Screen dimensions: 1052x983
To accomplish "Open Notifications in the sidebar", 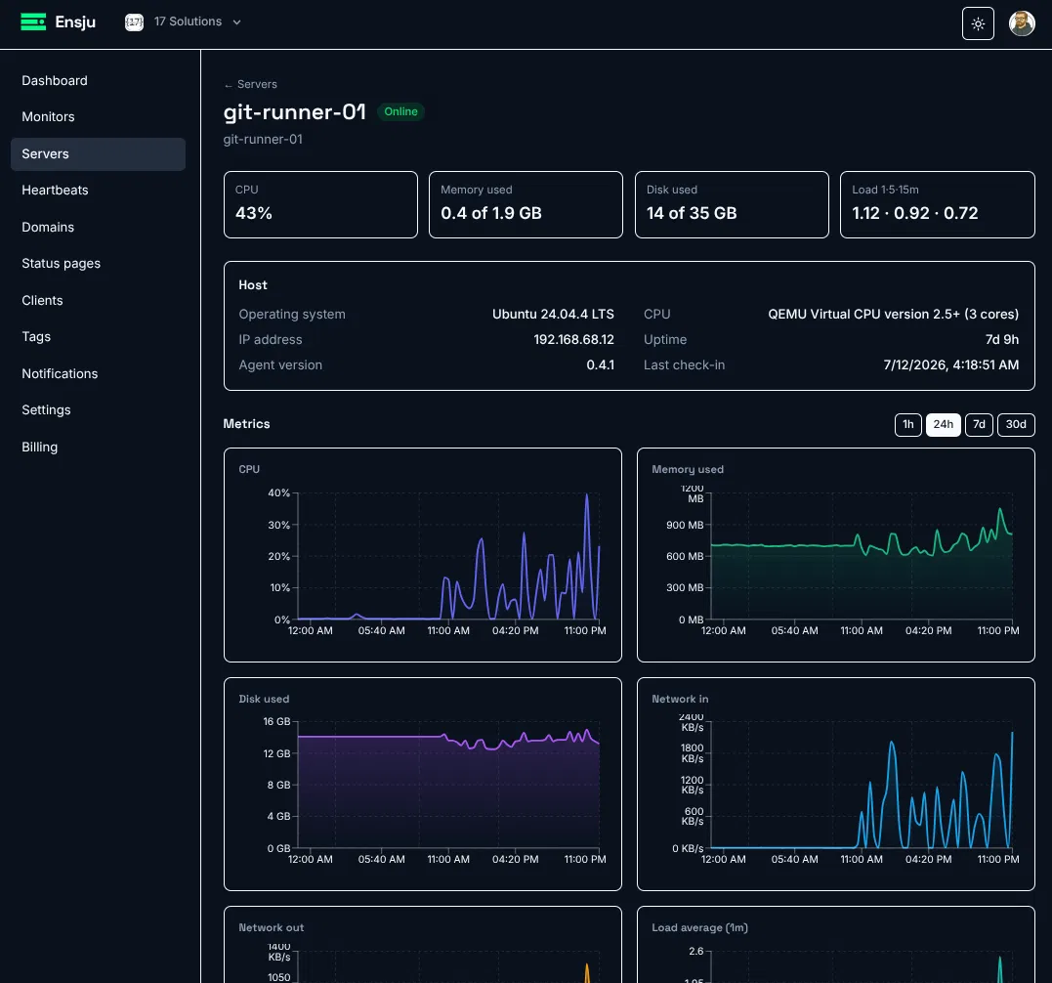I will tap(98, 373).
